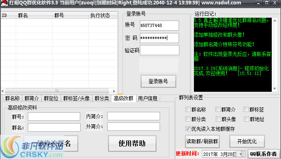The width and height of the screenshot is (281, 159).
Task: Click the system message log entry 2017.3.29
Action: pyautogui.click(x=231, y=71)
